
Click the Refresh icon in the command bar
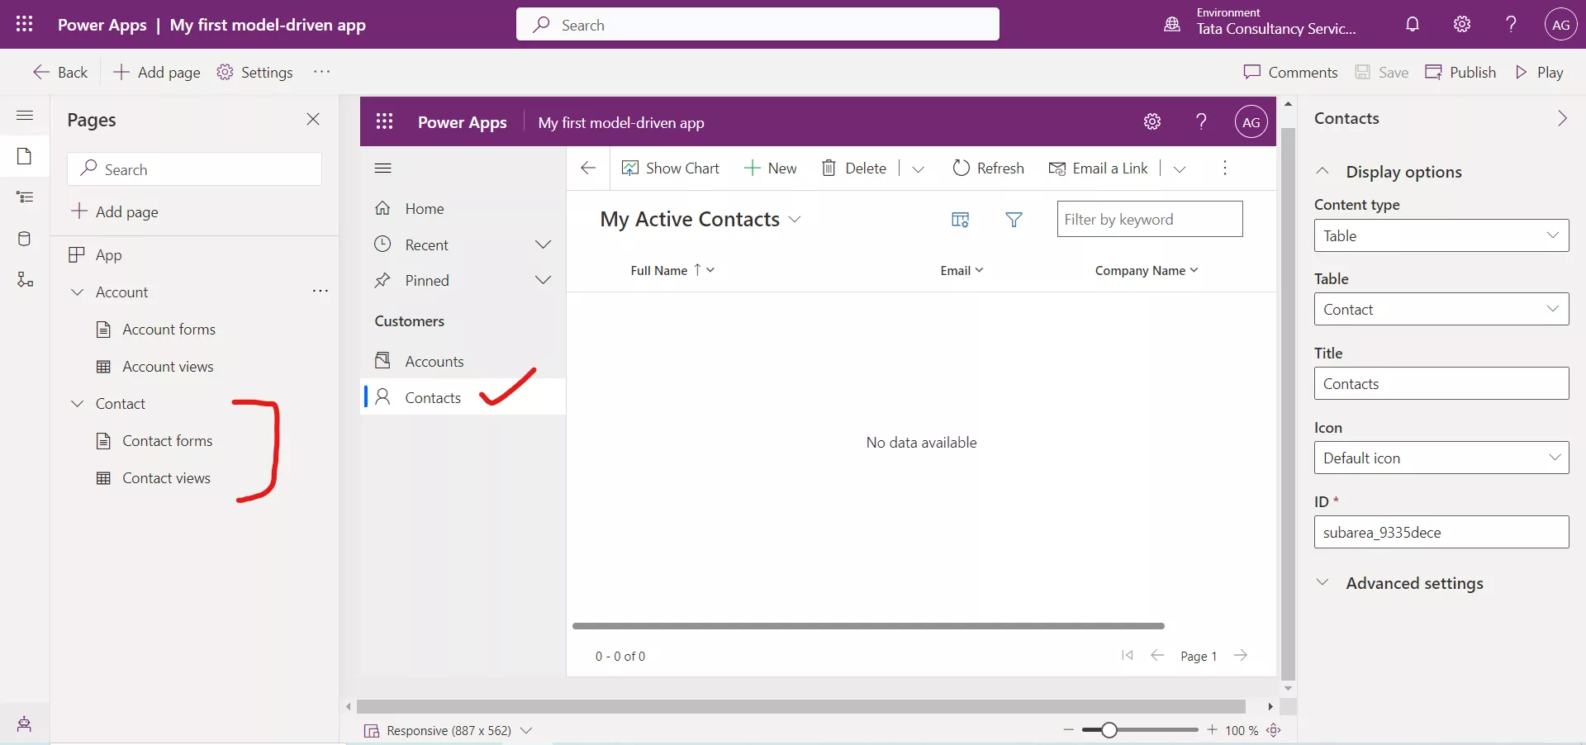[960, 168]
